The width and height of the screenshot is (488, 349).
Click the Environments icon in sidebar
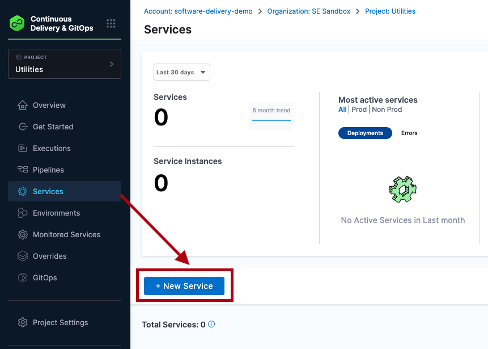(x=23, y=213)
